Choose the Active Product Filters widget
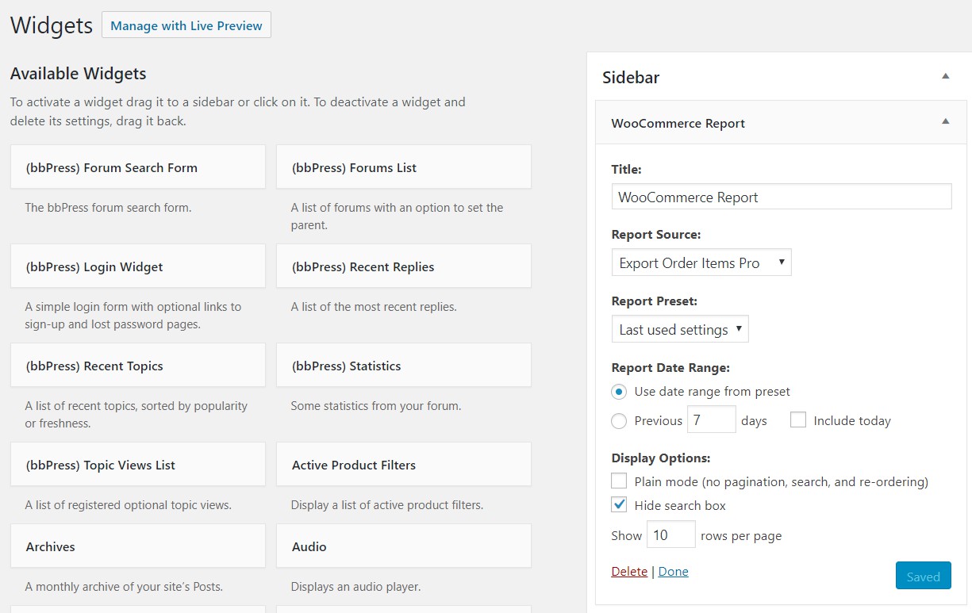The height and width of the screenshot is (613, 972). click(x=403, y=465)
